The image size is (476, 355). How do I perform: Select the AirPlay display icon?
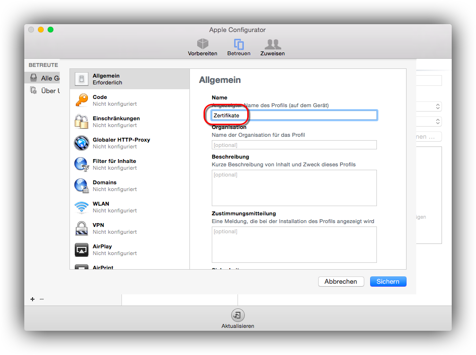tap(82, 250)
